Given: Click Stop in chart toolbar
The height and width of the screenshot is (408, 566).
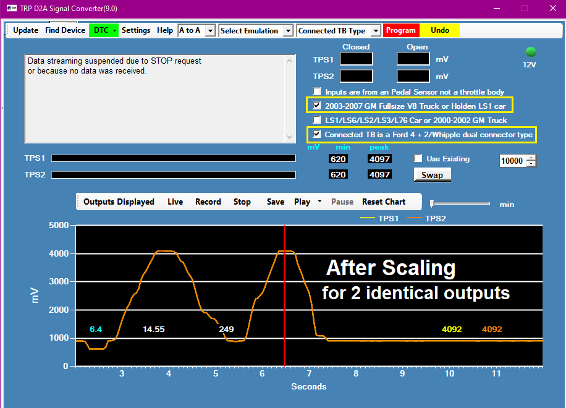Looking at the screenshot, I should tap(242, 202).
